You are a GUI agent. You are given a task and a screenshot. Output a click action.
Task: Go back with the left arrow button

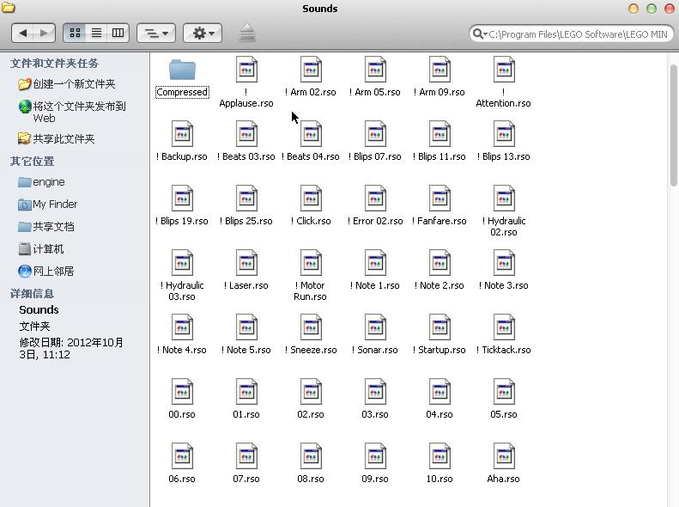(23, 33)
